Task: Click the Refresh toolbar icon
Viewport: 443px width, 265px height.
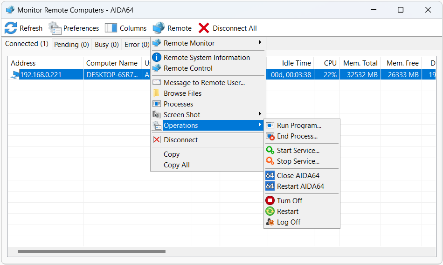Action: click(x=11, y=28)
